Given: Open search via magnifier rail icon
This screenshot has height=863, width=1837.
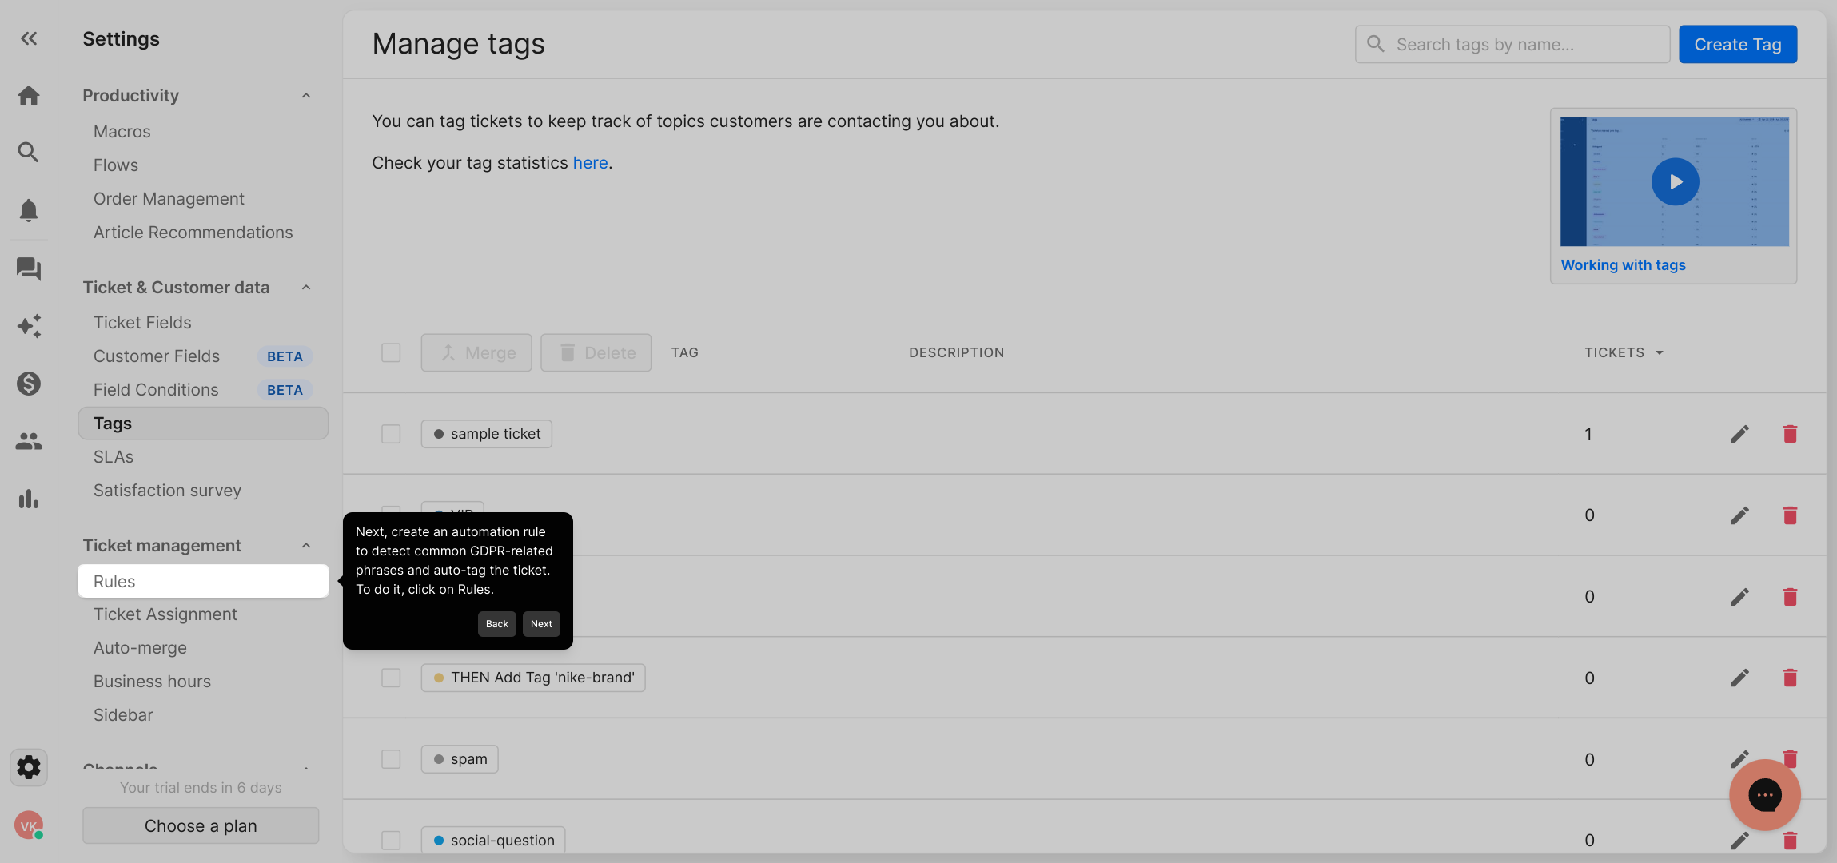Looking at the screenshot, I should click(29, 152).
